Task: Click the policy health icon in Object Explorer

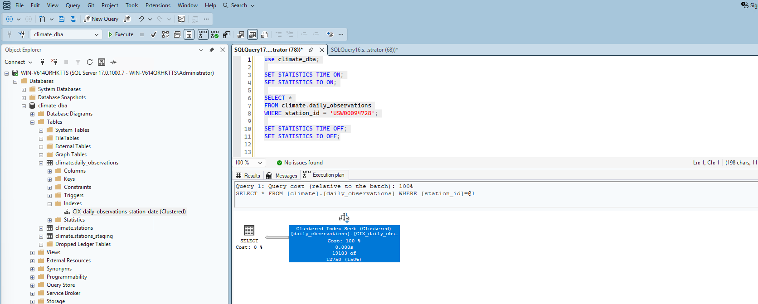Action: 102,62
